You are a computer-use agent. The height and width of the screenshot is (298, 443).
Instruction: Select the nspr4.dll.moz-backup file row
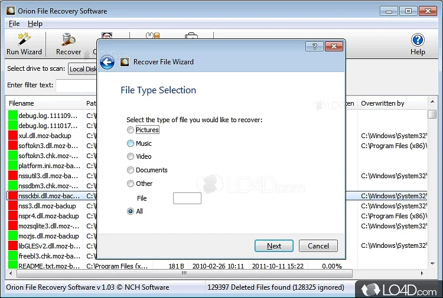coord(49,216)
